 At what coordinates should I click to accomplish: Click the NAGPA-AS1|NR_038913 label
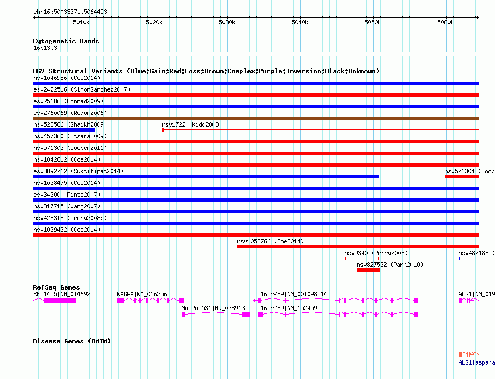[213, 308]
